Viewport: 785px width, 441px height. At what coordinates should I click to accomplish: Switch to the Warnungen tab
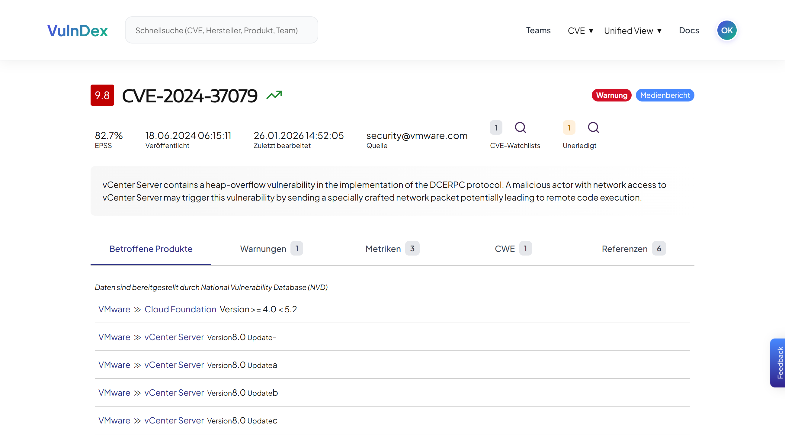[x=264, y=249]
